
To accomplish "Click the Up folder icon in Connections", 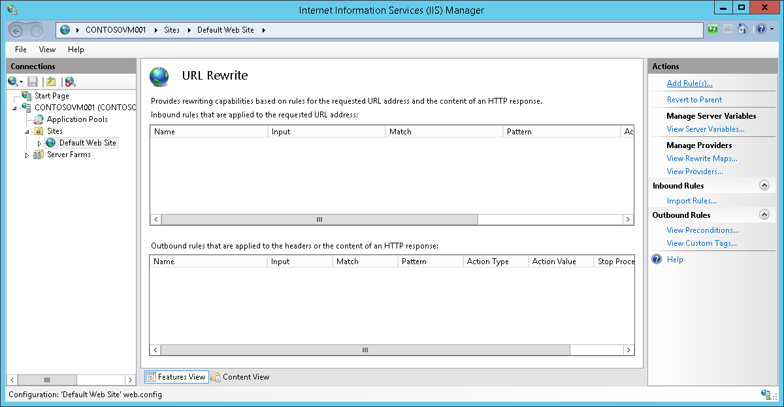I will (51, 82).
